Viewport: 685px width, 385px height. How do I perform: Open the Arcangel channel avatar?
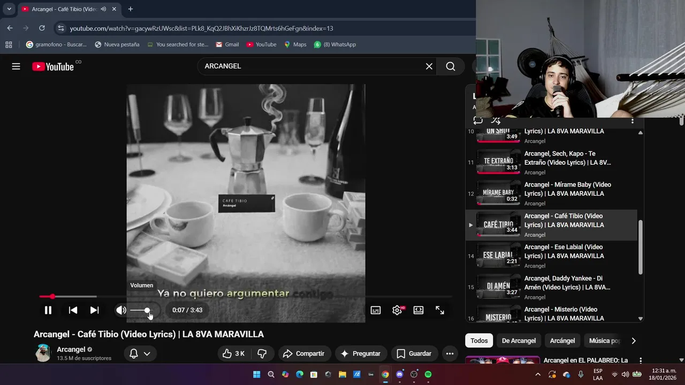[x=43, y=353]
